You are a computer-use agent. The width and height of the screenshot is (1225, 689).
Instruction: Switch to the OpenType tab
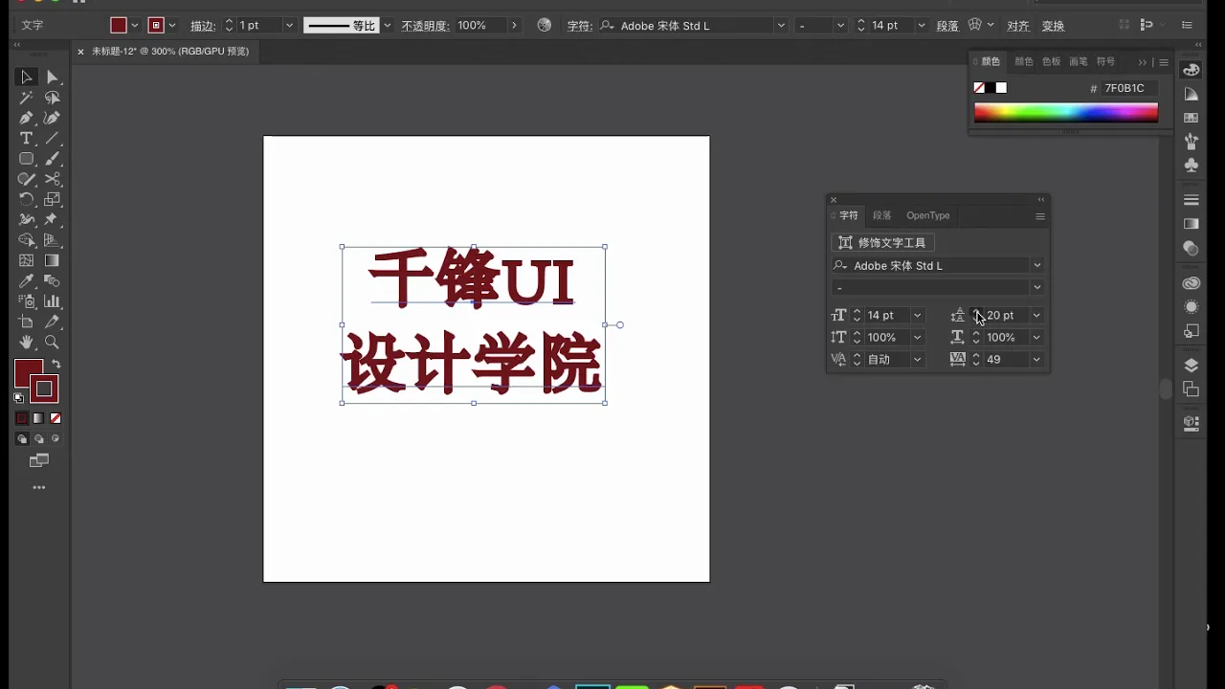928,215
